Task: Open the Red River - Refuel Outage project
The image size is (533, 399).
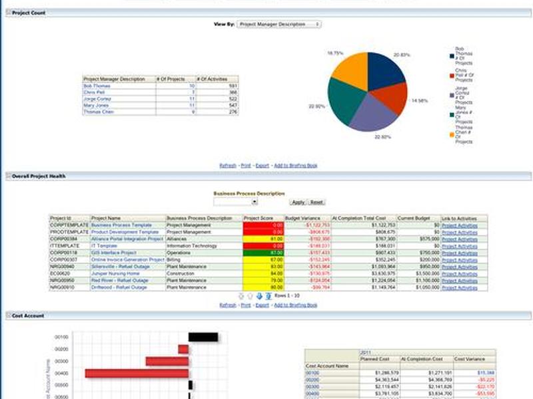Action: tap(120, 280)
